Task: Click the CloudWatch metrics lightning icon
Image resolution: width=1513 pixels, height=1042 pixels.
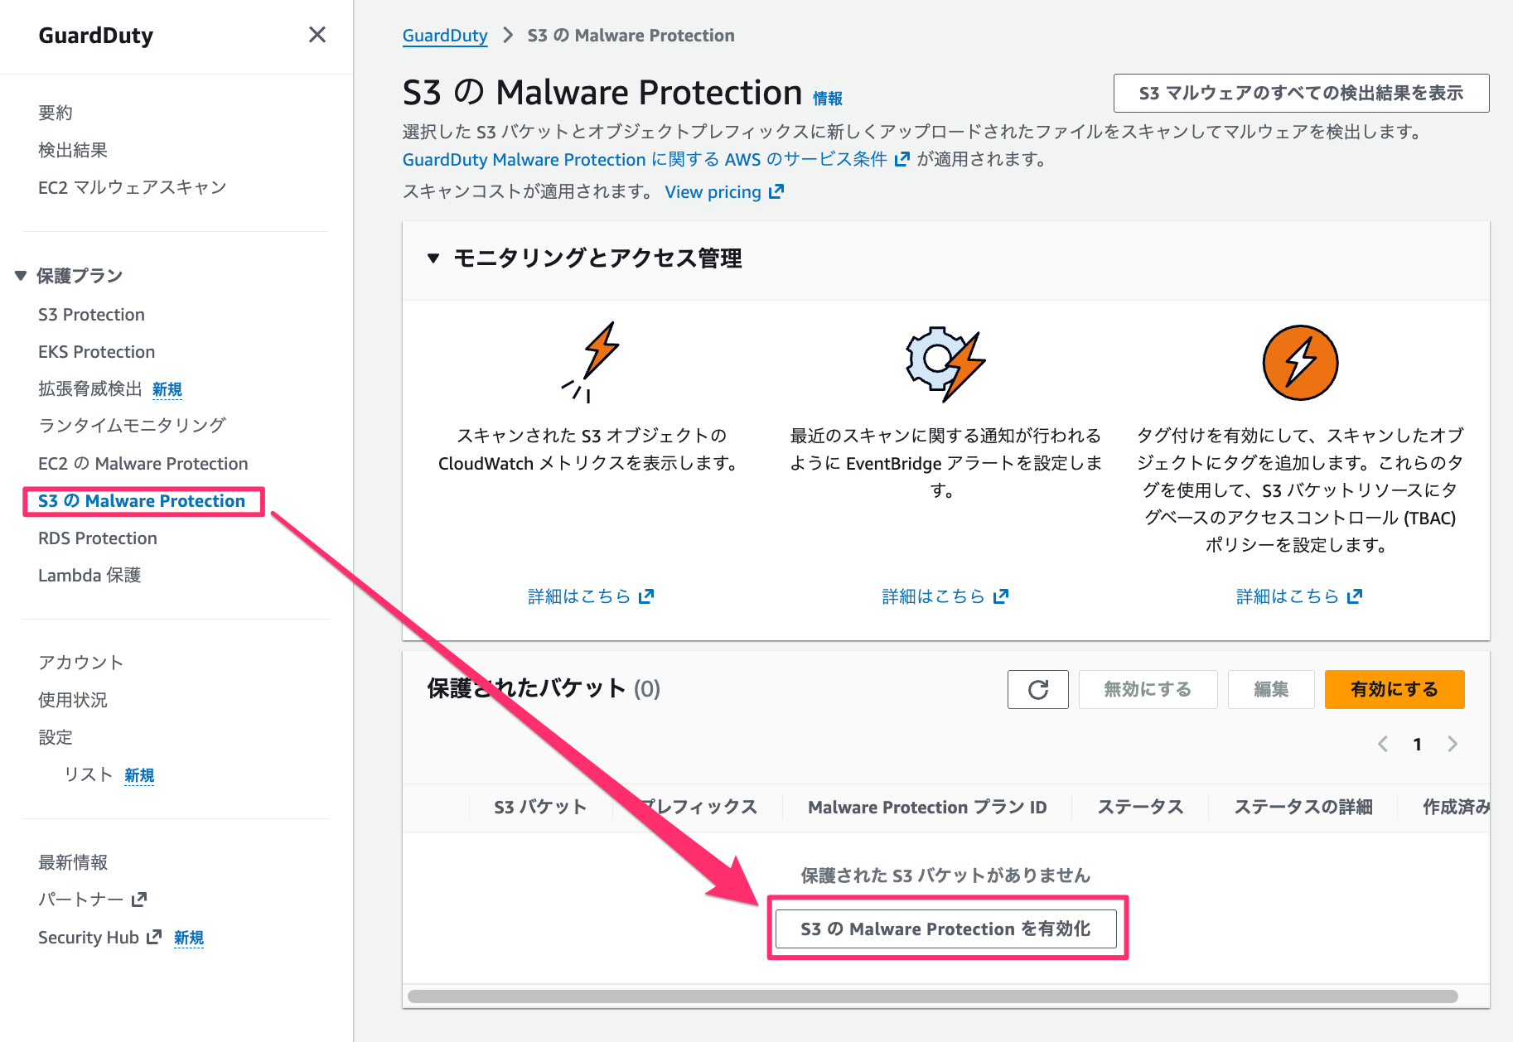Action: coord(592,362)
